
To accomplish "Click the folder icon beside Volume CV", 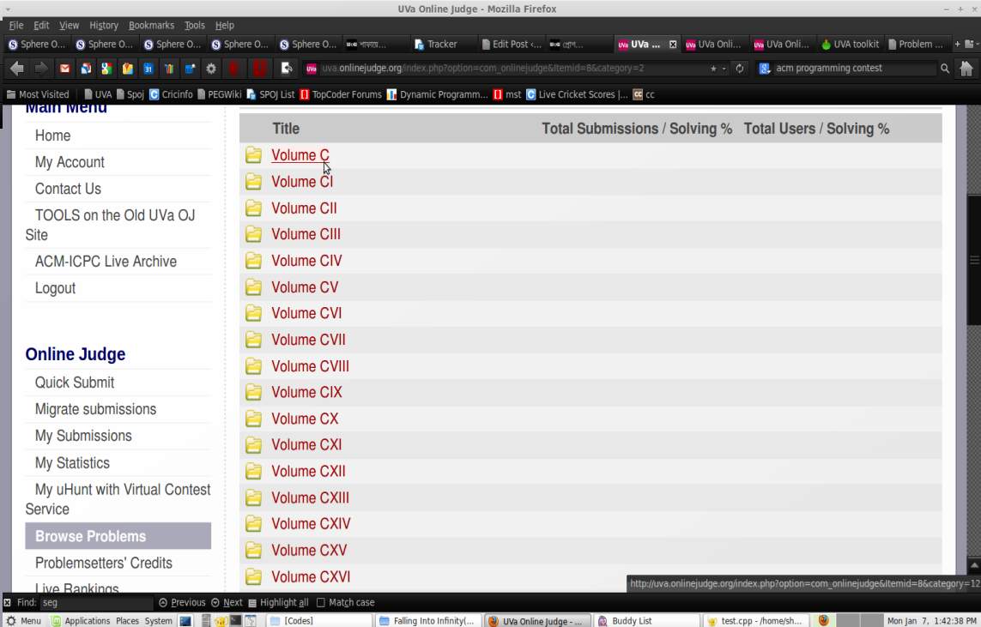I will [253, 287].
